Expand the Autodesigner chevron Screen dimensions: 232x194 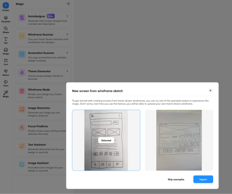[67, 16]
